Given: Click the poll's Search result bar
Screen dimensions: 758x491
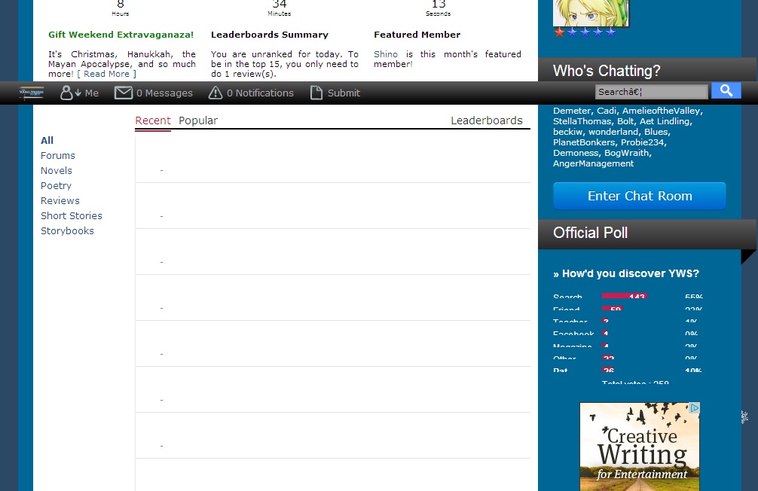Looking at the screenshot, I should (624, 296).
